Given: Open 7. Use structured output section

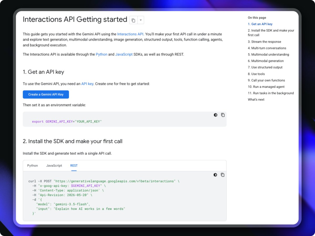Looking at the screenshot, I should (x=265, y=67).
